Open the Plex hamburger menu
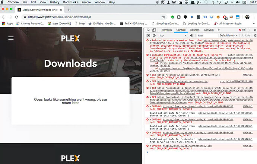Screen dimensions: 257x164 pyautogui.click(x=11, y=38)
